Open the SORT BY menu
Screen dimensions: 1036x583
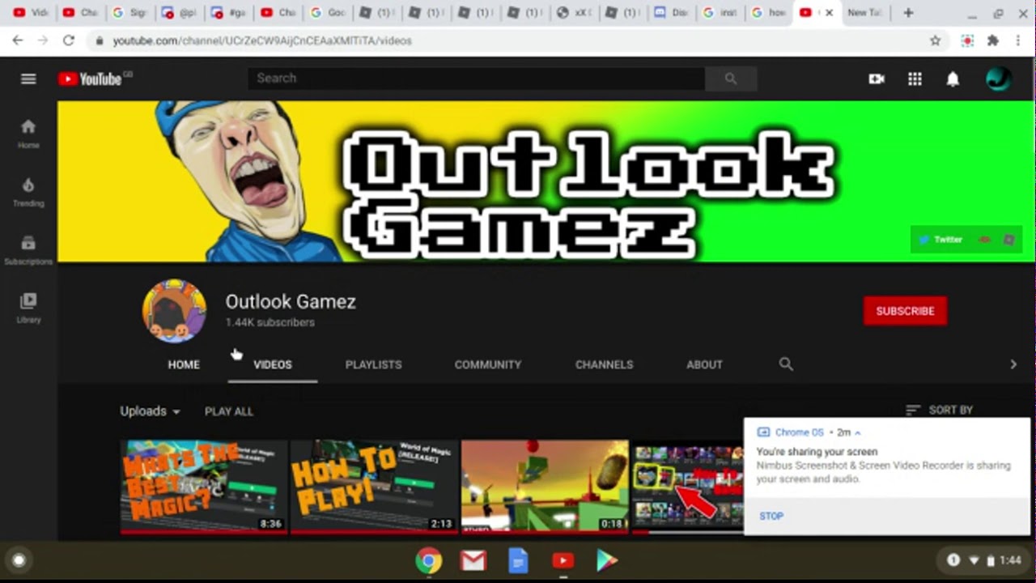point(939,410)
